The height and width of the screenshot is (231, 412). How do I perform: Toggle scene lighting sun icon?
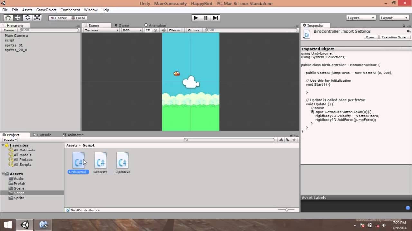pyautogui.click(x=156, y=30)
